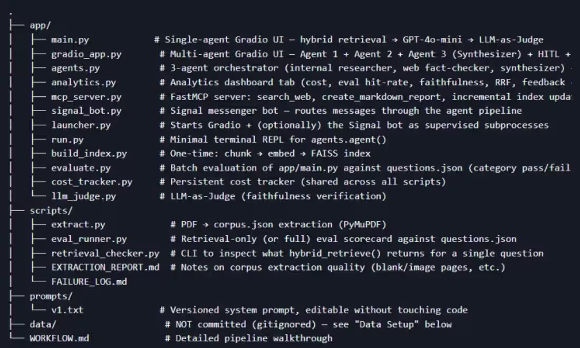Click FAILURE_LOG.md file name
This screenshot has width=580, height=348.
(89, 282)
